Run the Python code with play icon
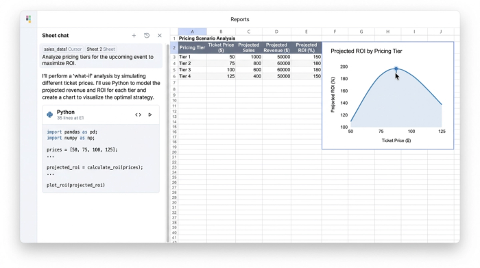The height and width of the screenshot is (268, 480). point(150,114)
